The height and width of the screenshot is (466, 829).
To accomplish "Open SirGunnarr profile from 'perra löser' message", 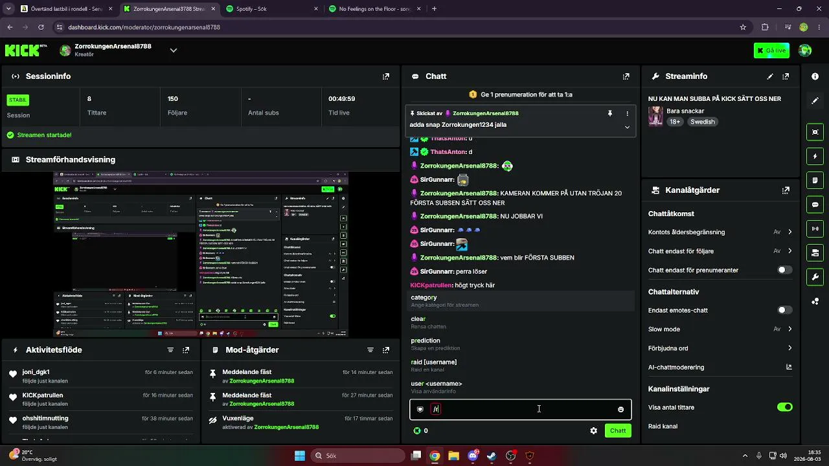I will pyautogui.click(x=437, y=271).
